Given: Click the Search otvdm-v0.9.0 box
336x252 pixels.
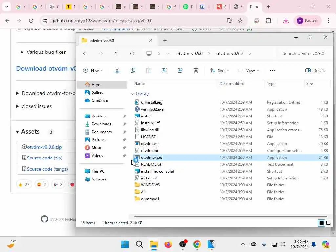Looking at the screenshot, I should click(x=303, y=53).
